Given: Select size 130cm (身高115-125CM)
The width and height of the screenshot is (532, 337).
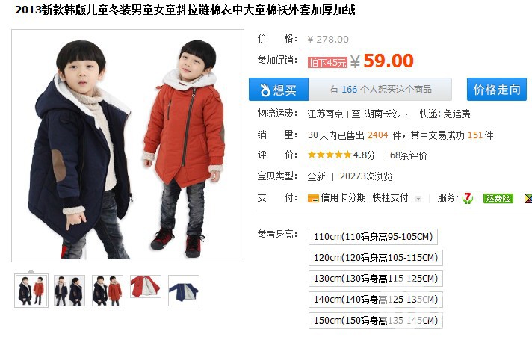Looking at the screenshot, I should [x=376, y=279].
